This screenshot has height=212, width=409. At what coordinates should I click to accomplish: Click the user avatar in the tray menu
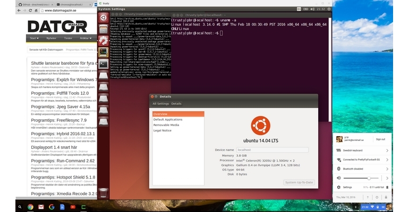339,139
